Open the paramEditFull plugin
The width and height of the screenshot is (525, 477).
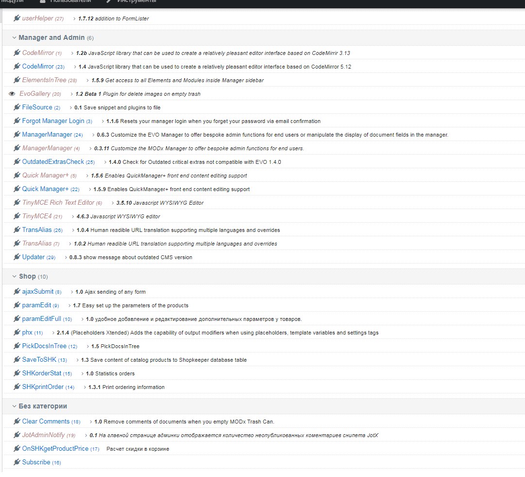(41, 319)
